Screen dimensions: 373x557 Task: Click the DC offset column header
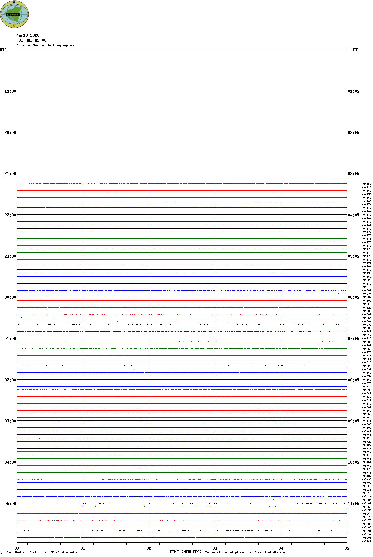(366, 49)
